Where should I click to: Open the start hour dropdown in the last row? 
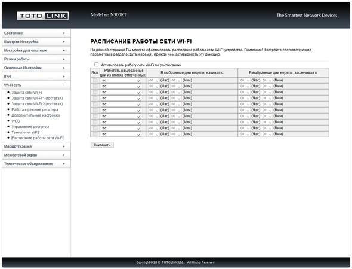154,134
